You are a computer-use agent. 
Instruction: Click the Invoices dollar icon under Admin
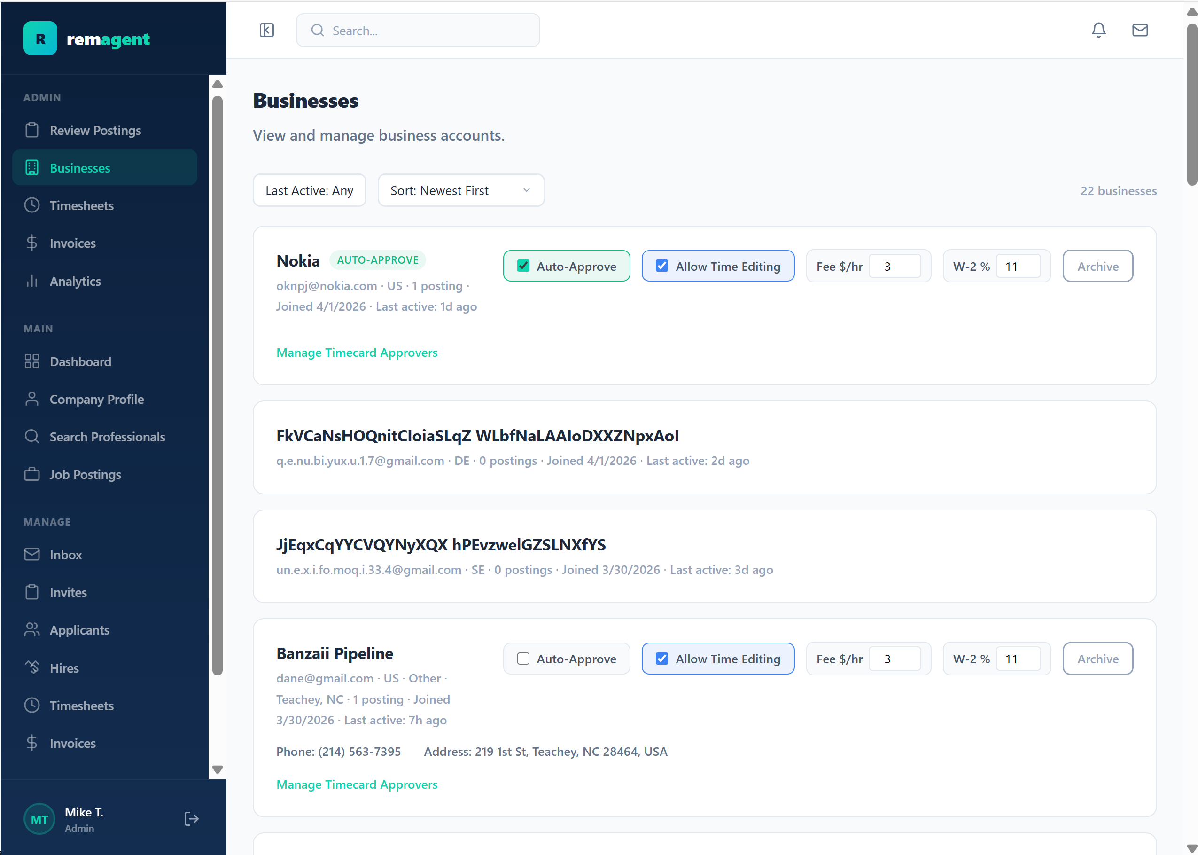(x=32, y=243)
